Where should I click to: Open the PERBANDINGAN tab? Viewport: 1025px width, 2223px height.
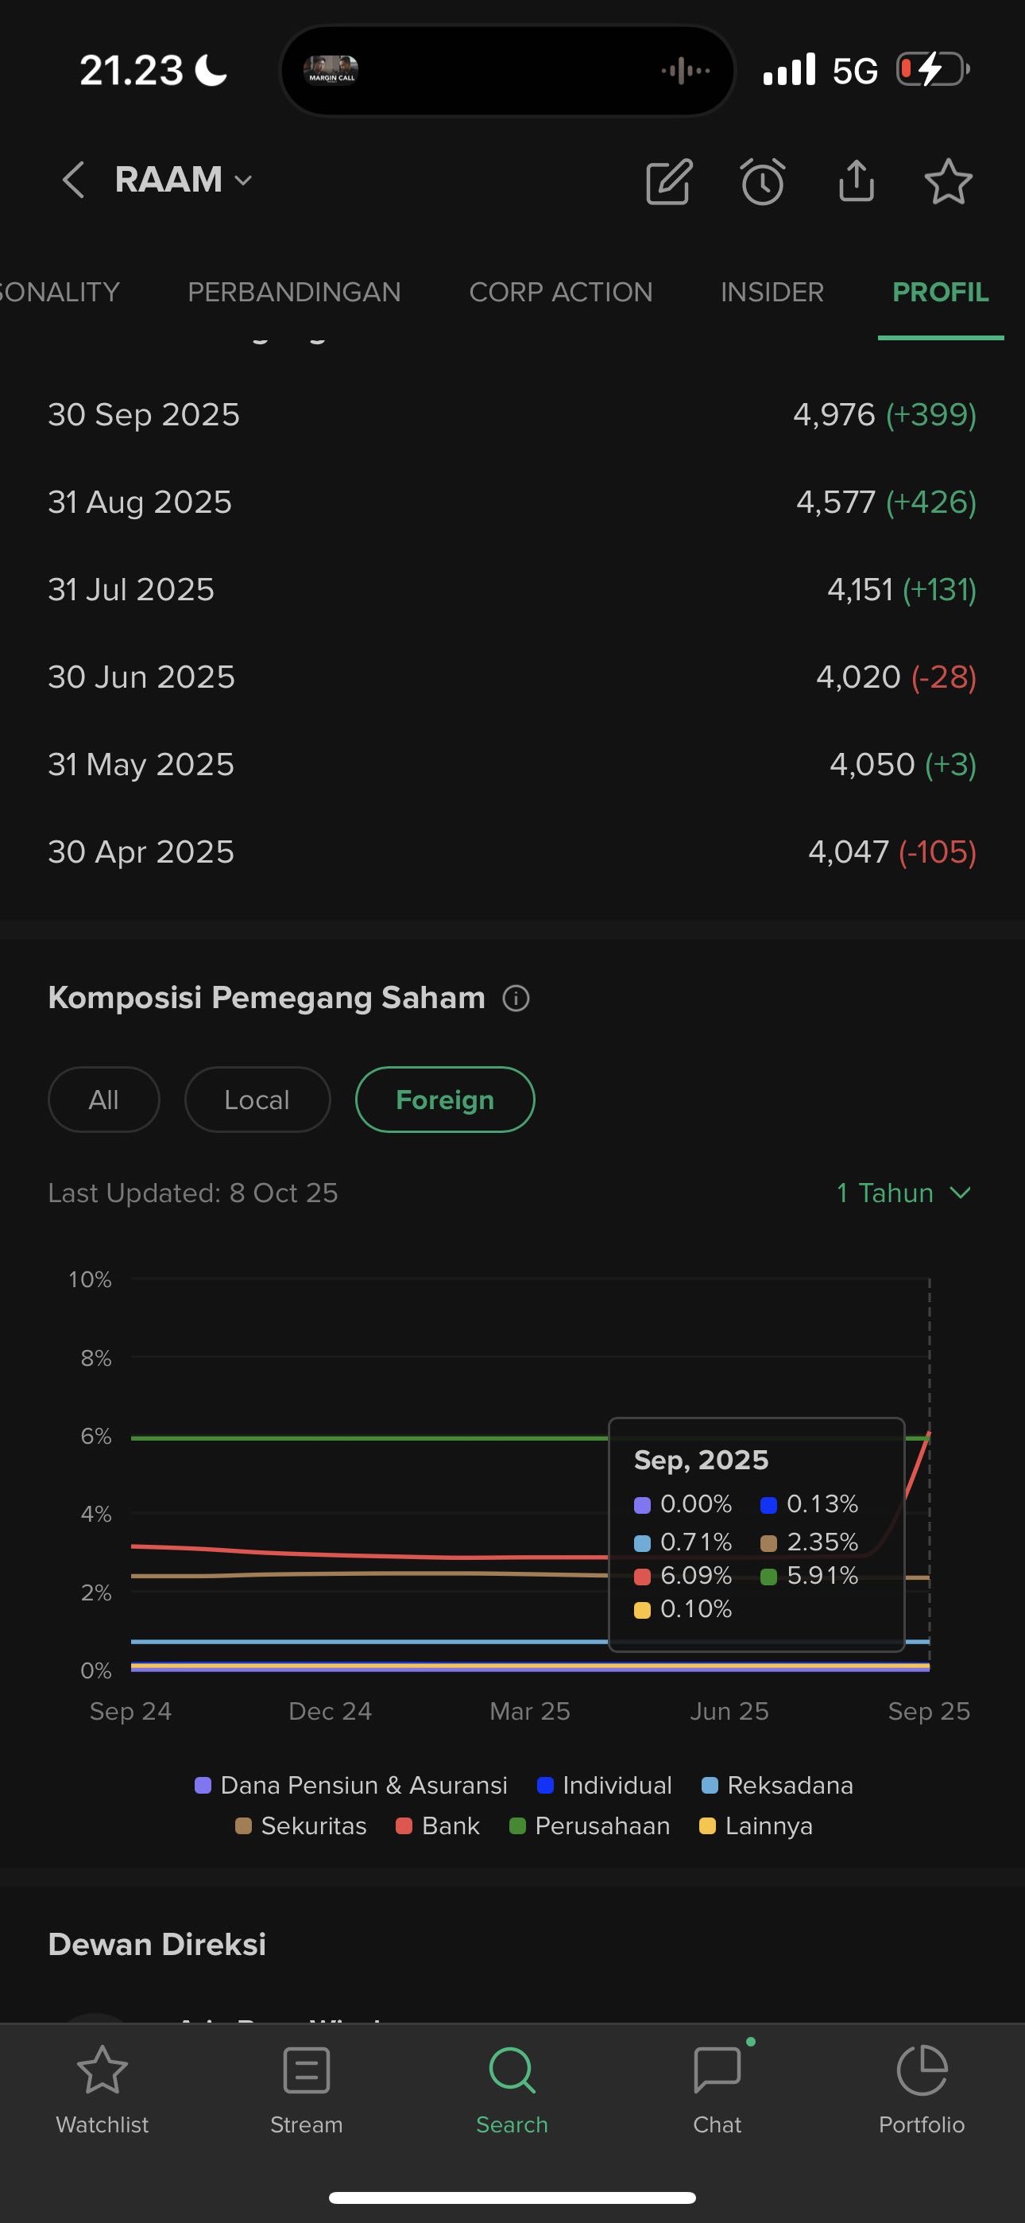[294, 293]
